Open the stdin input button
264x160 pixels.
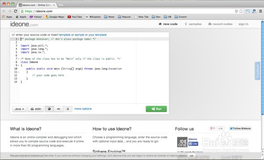(x=36, y=109)
